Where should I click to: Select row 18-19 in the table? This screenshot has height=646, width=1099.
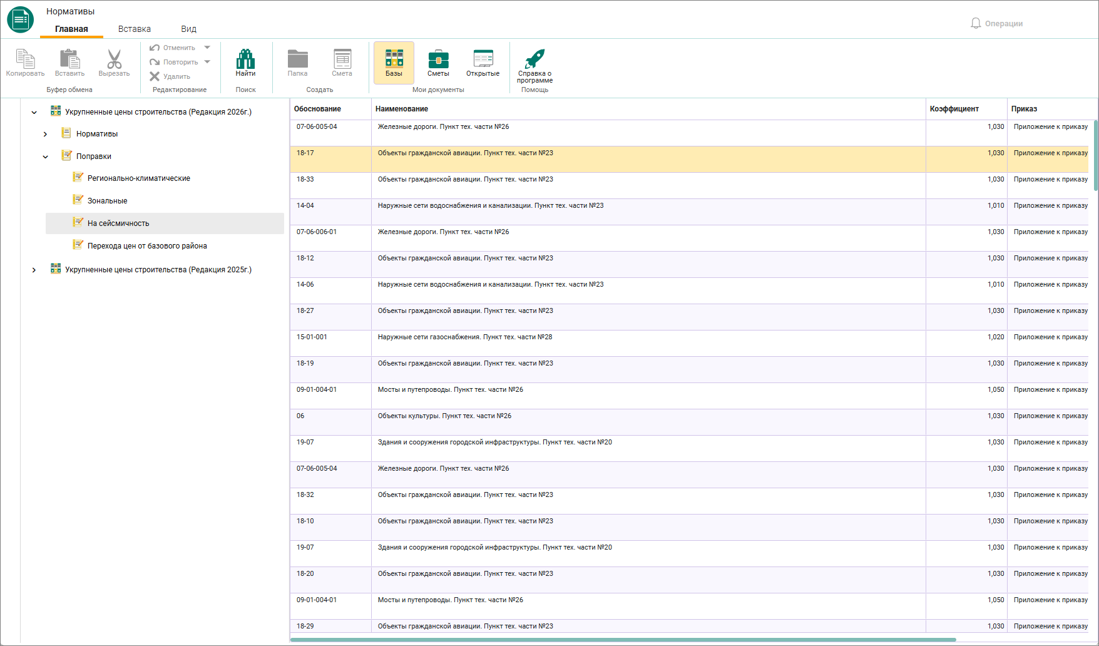point(689,369)
